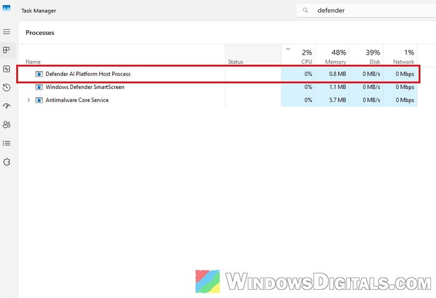Click the Defender AI Platform Host Process icon

point(39,74)
